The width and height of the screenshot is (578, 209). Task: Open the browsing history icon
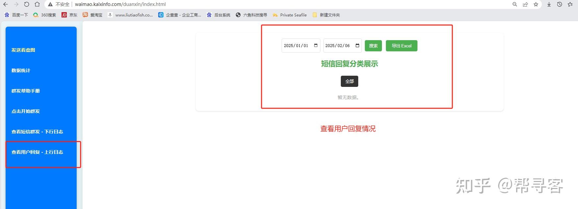(x=560, y=4)
